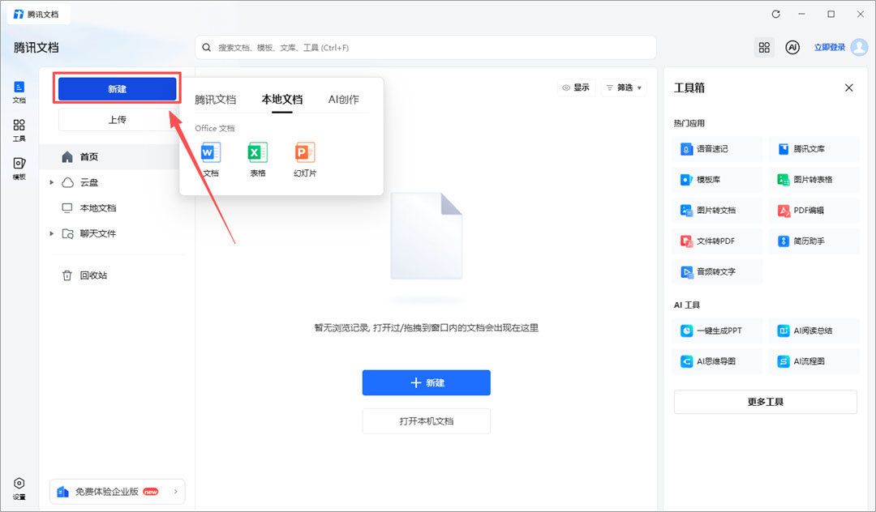Launch 模板库 tool
The width and height of the screenshot is (876, 512).
pos(717,180)
